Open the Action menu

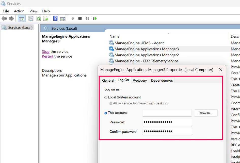19,11
